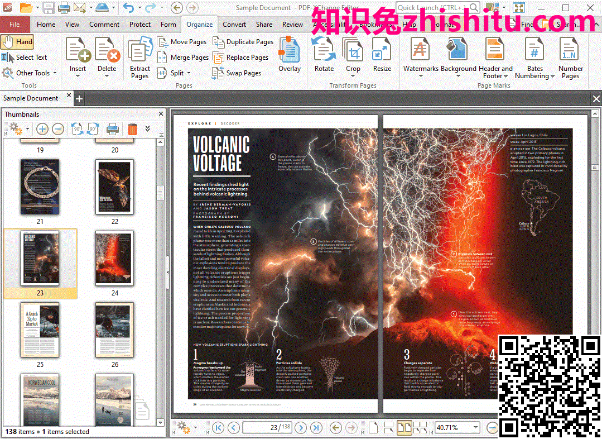Rotate thumbnail page counterclockwise 90 degrees
This screenshot has height=439, width=602.
(x=77, y=129)
